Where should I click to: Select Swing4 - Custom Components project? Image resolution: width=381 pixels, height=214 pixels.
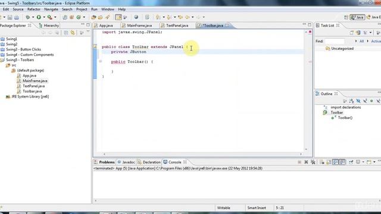click(30, 55)
